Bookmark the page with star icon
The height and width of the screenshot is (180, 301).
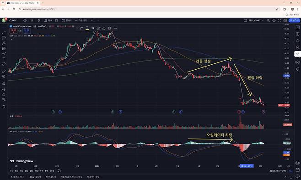pyautogui.click(x=277, y=9)
